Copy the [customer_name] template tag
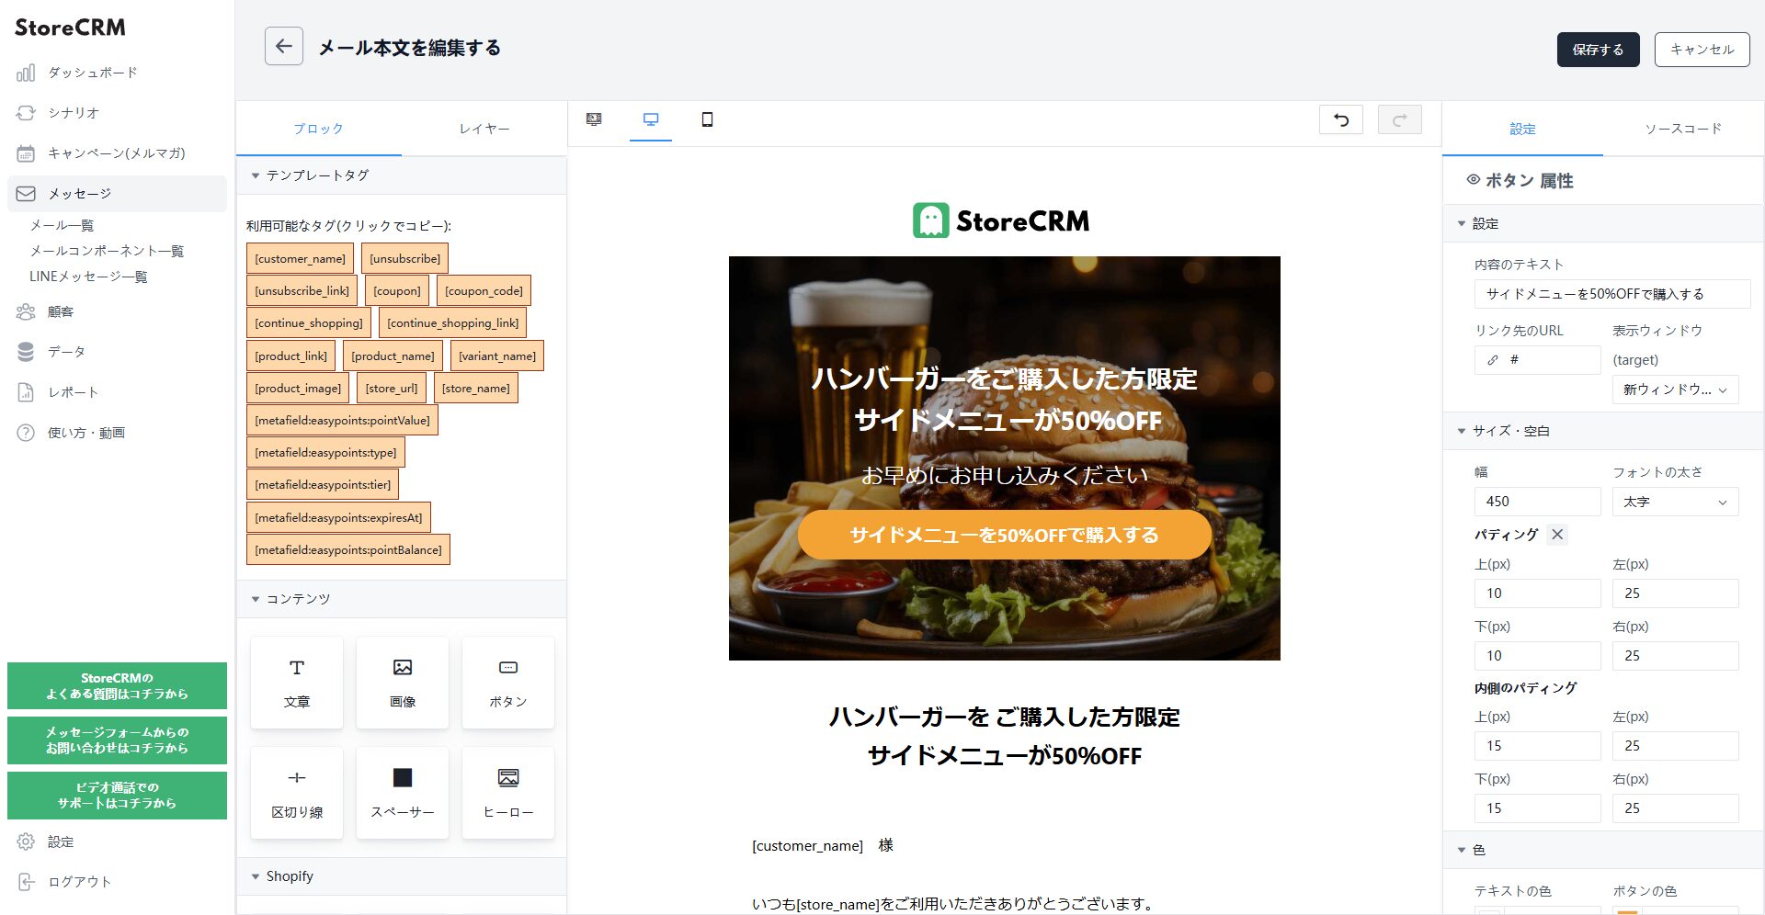Viewport: 1765px width, 915px height. tap(300, 258)
